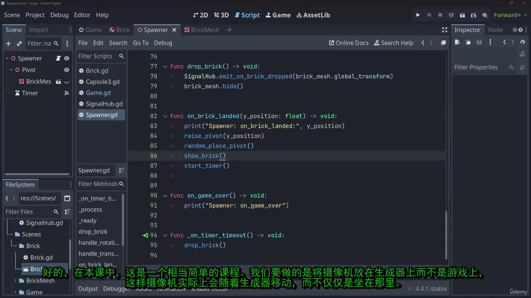Open the scene tree extra options menu

pyautogui.click(x=68, y=43)
